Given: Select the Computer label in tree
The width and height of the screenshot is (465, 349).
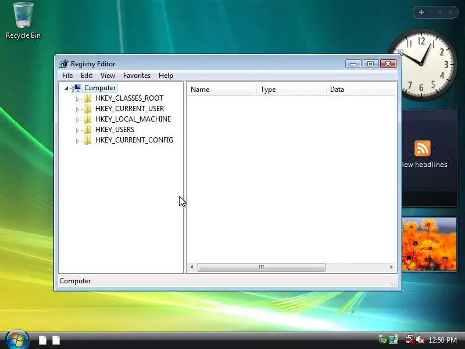Looking at the screenshot, I should [x=100, y=88].
